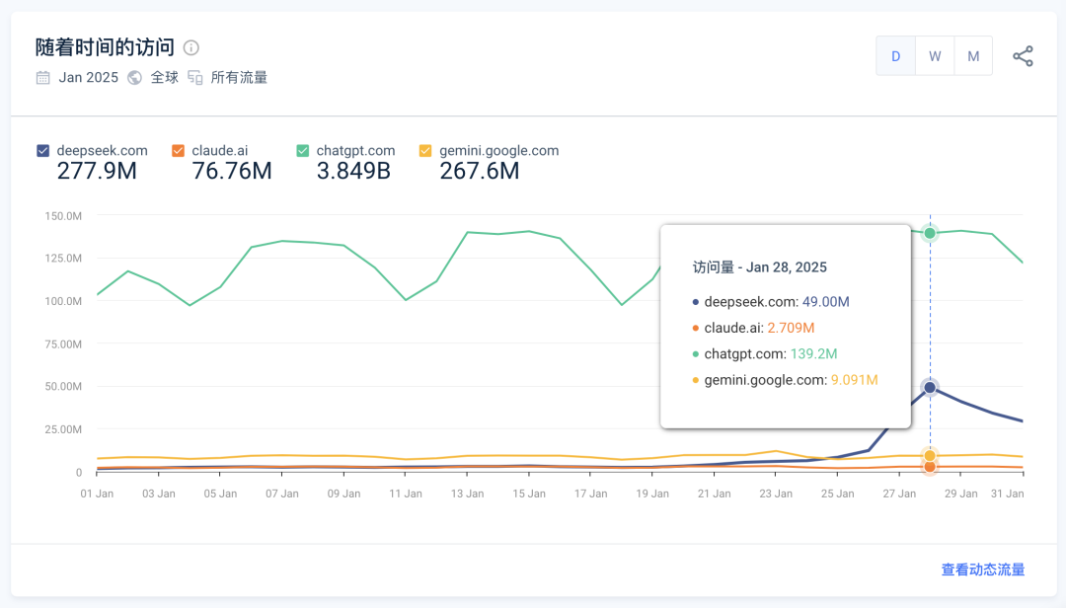This screenshot has width=1066, height=608.
Task: Click the Jan 2025 date label
Action: 89,78
